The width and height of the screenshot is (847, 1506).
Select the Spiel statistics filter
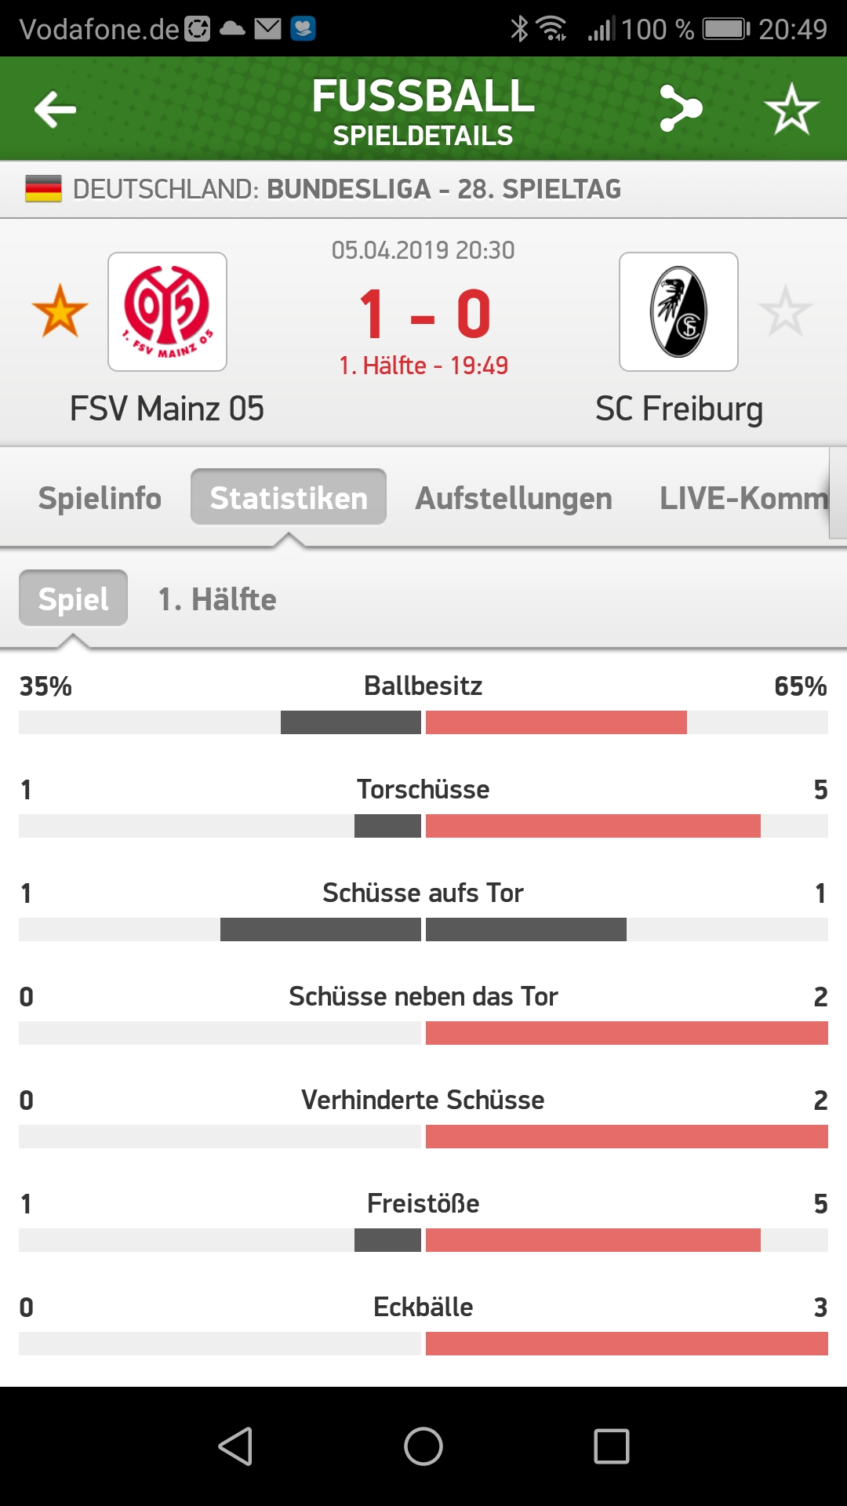(x=74, y=599)
